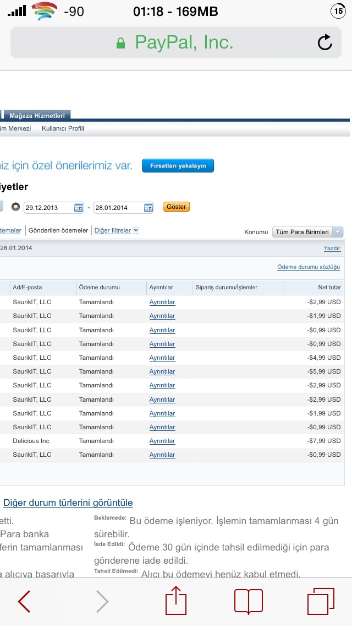
Task: Click the Diğer filtreler link
Action: point(112,230)
